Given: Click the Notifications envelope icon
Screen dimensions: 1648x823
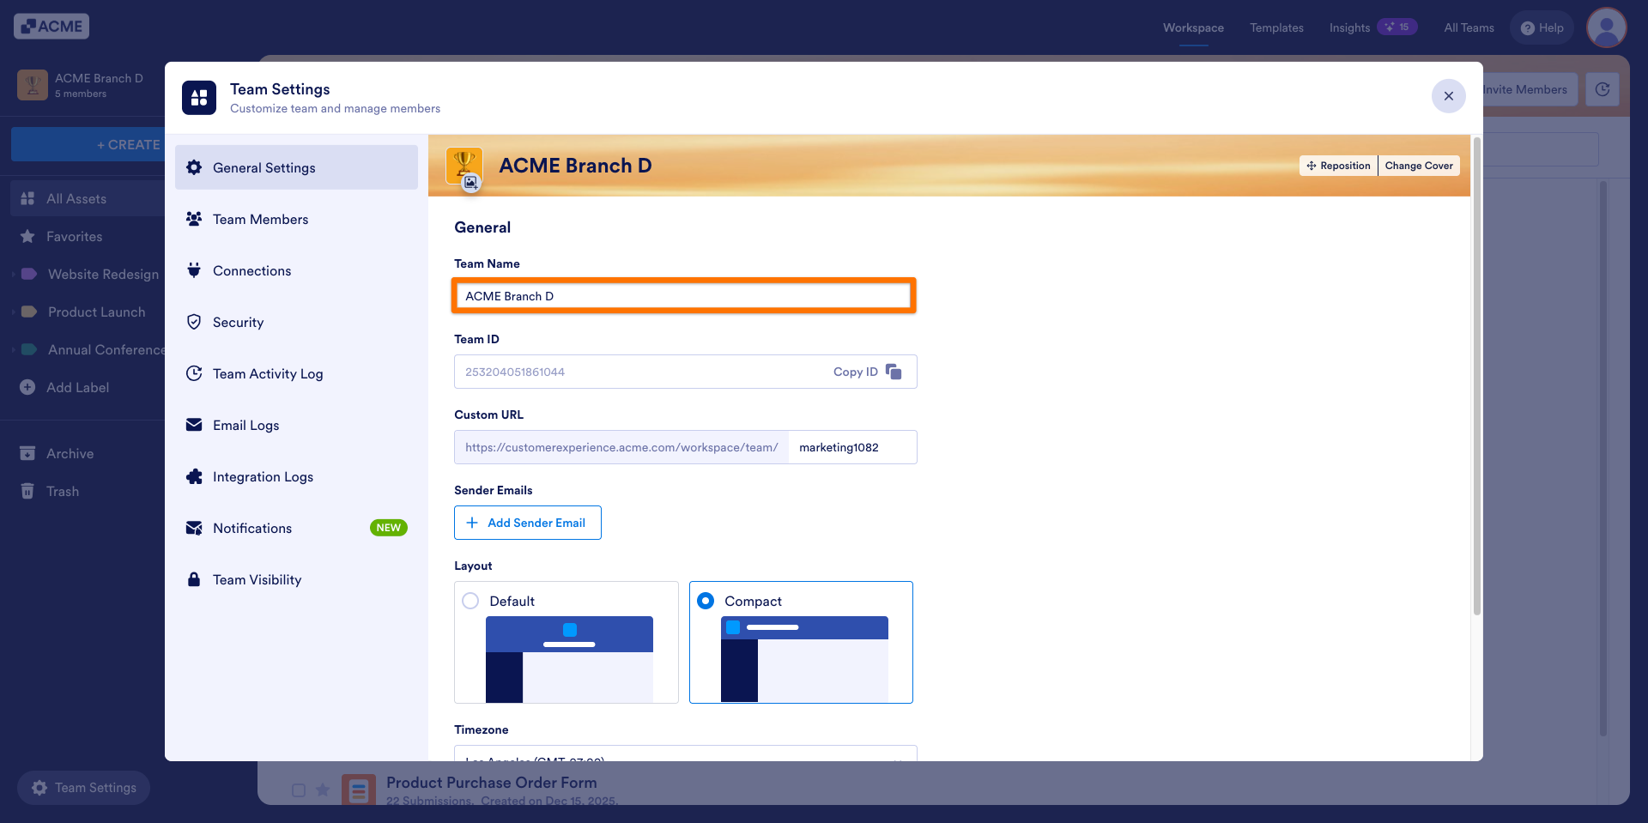Looking at the screenshot, I should 194,528.
